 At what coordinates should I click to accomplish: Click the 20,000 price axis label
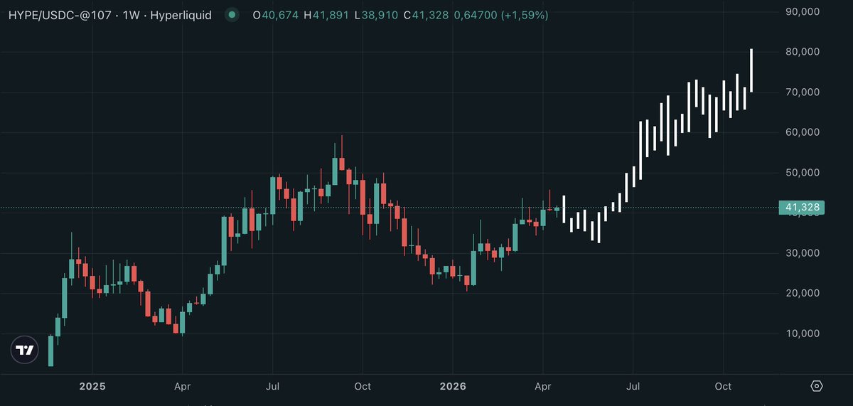click(x=803, y=293)
